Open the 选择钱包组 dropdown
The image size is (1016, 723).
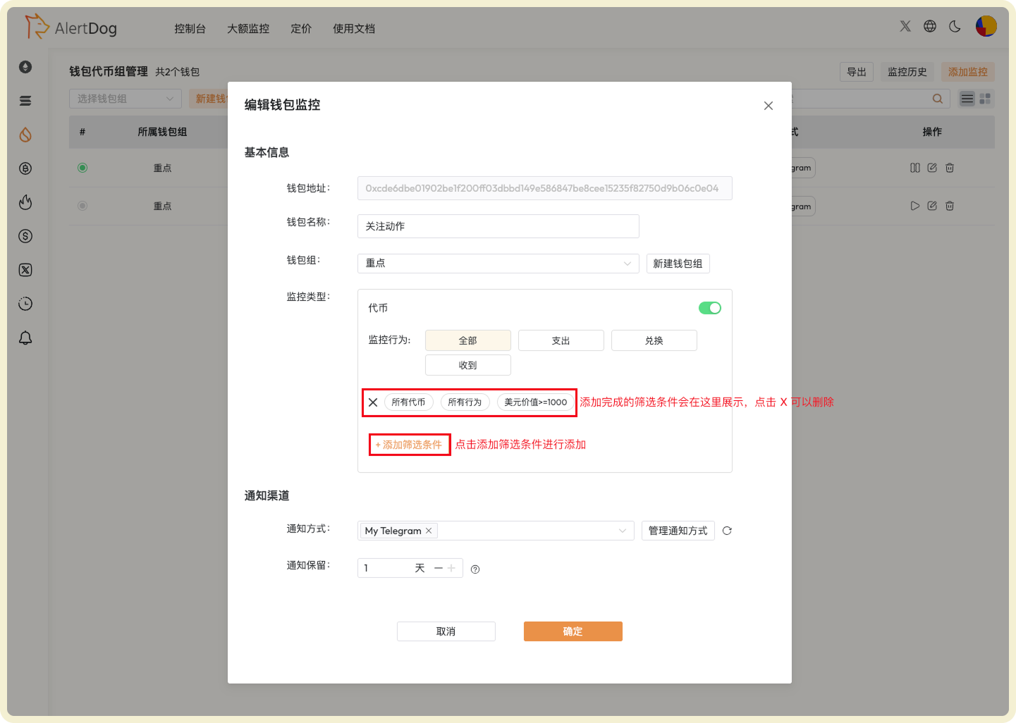coord(125,98)
